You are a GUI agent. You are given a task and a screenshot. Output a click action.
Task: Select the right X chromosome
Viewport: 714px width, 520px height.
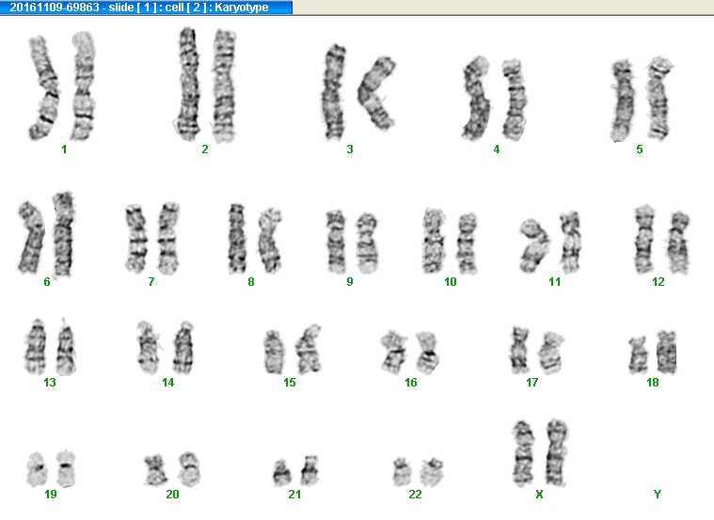557,452
